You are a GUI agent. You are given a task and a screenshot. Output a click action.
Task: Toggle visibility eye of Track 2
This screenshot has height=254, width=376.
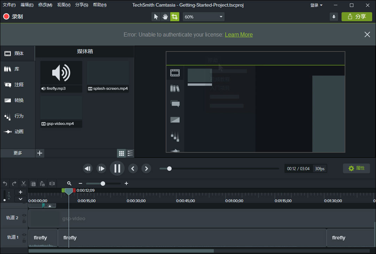click(x=24, y=215)
